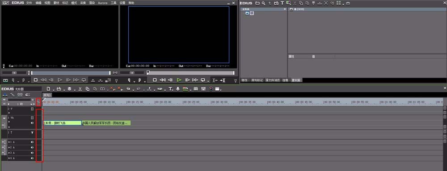Mute the 1 A track speaker
Viewport: 447px width, 171px height.
32,142
